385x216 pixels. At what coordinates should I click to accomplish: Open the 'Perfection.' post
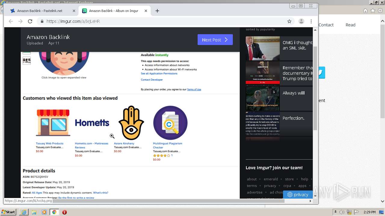point(279,124)
